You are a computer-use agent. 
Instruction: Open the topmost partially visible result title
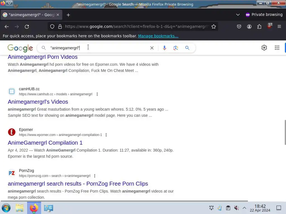pos(43,57)
